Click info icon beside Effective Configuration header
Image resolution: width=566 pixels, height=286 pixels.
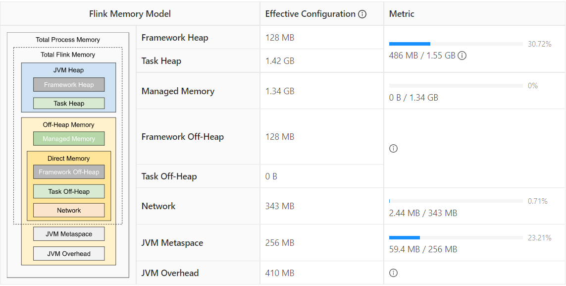coord(362,14)
